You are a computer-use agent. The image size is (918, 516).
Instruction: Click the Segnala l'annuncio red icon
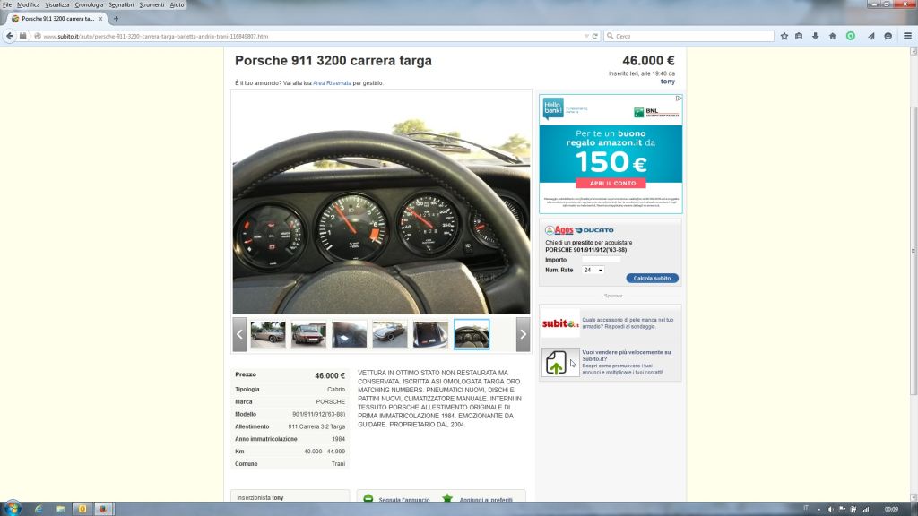(x=368, y=499)
